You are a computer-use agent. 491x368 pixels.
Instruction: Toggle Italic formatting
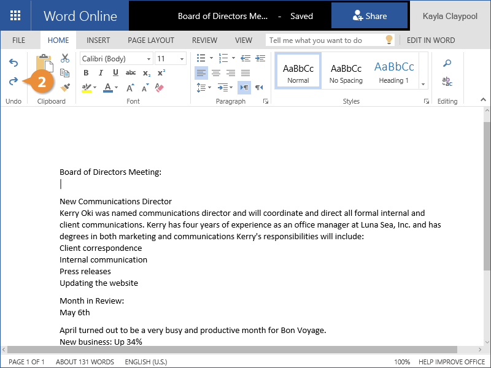[x=101, y=73]
